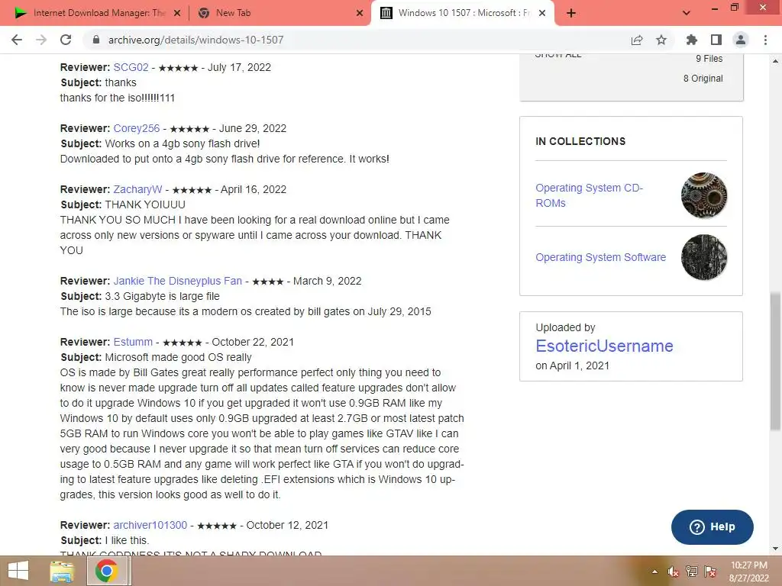The image size is (782, 586).
Task: Open uploader EsotericUsername profile
Action: [x=604, y=346]
